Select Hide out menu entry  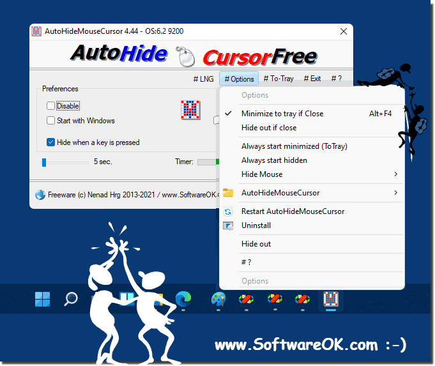(x=312, y=244)
